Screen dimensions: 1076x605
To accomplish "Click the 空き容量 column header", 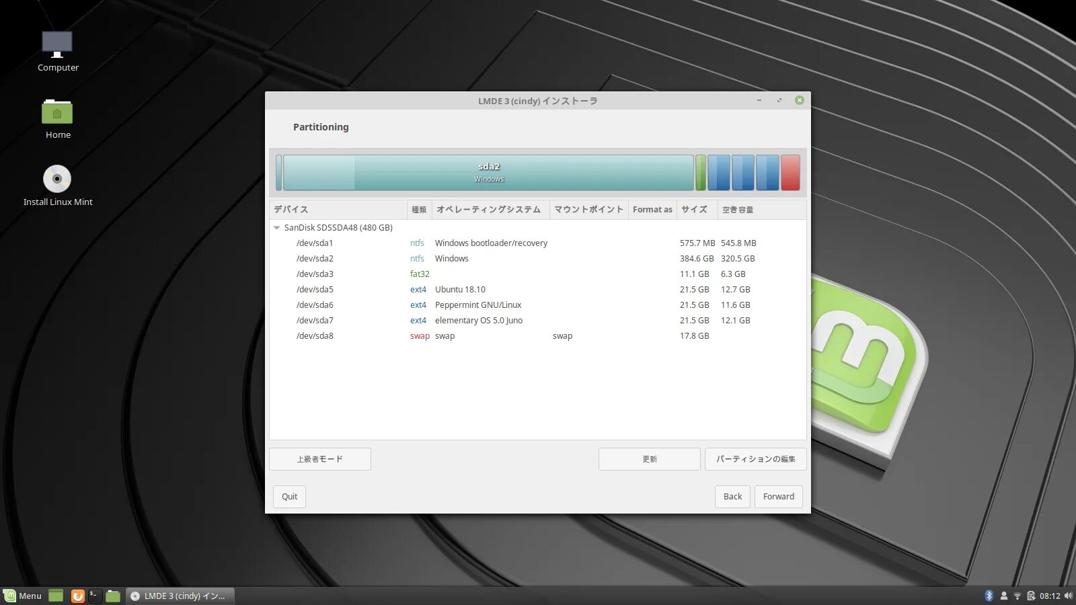I will (x=762, y=210).
